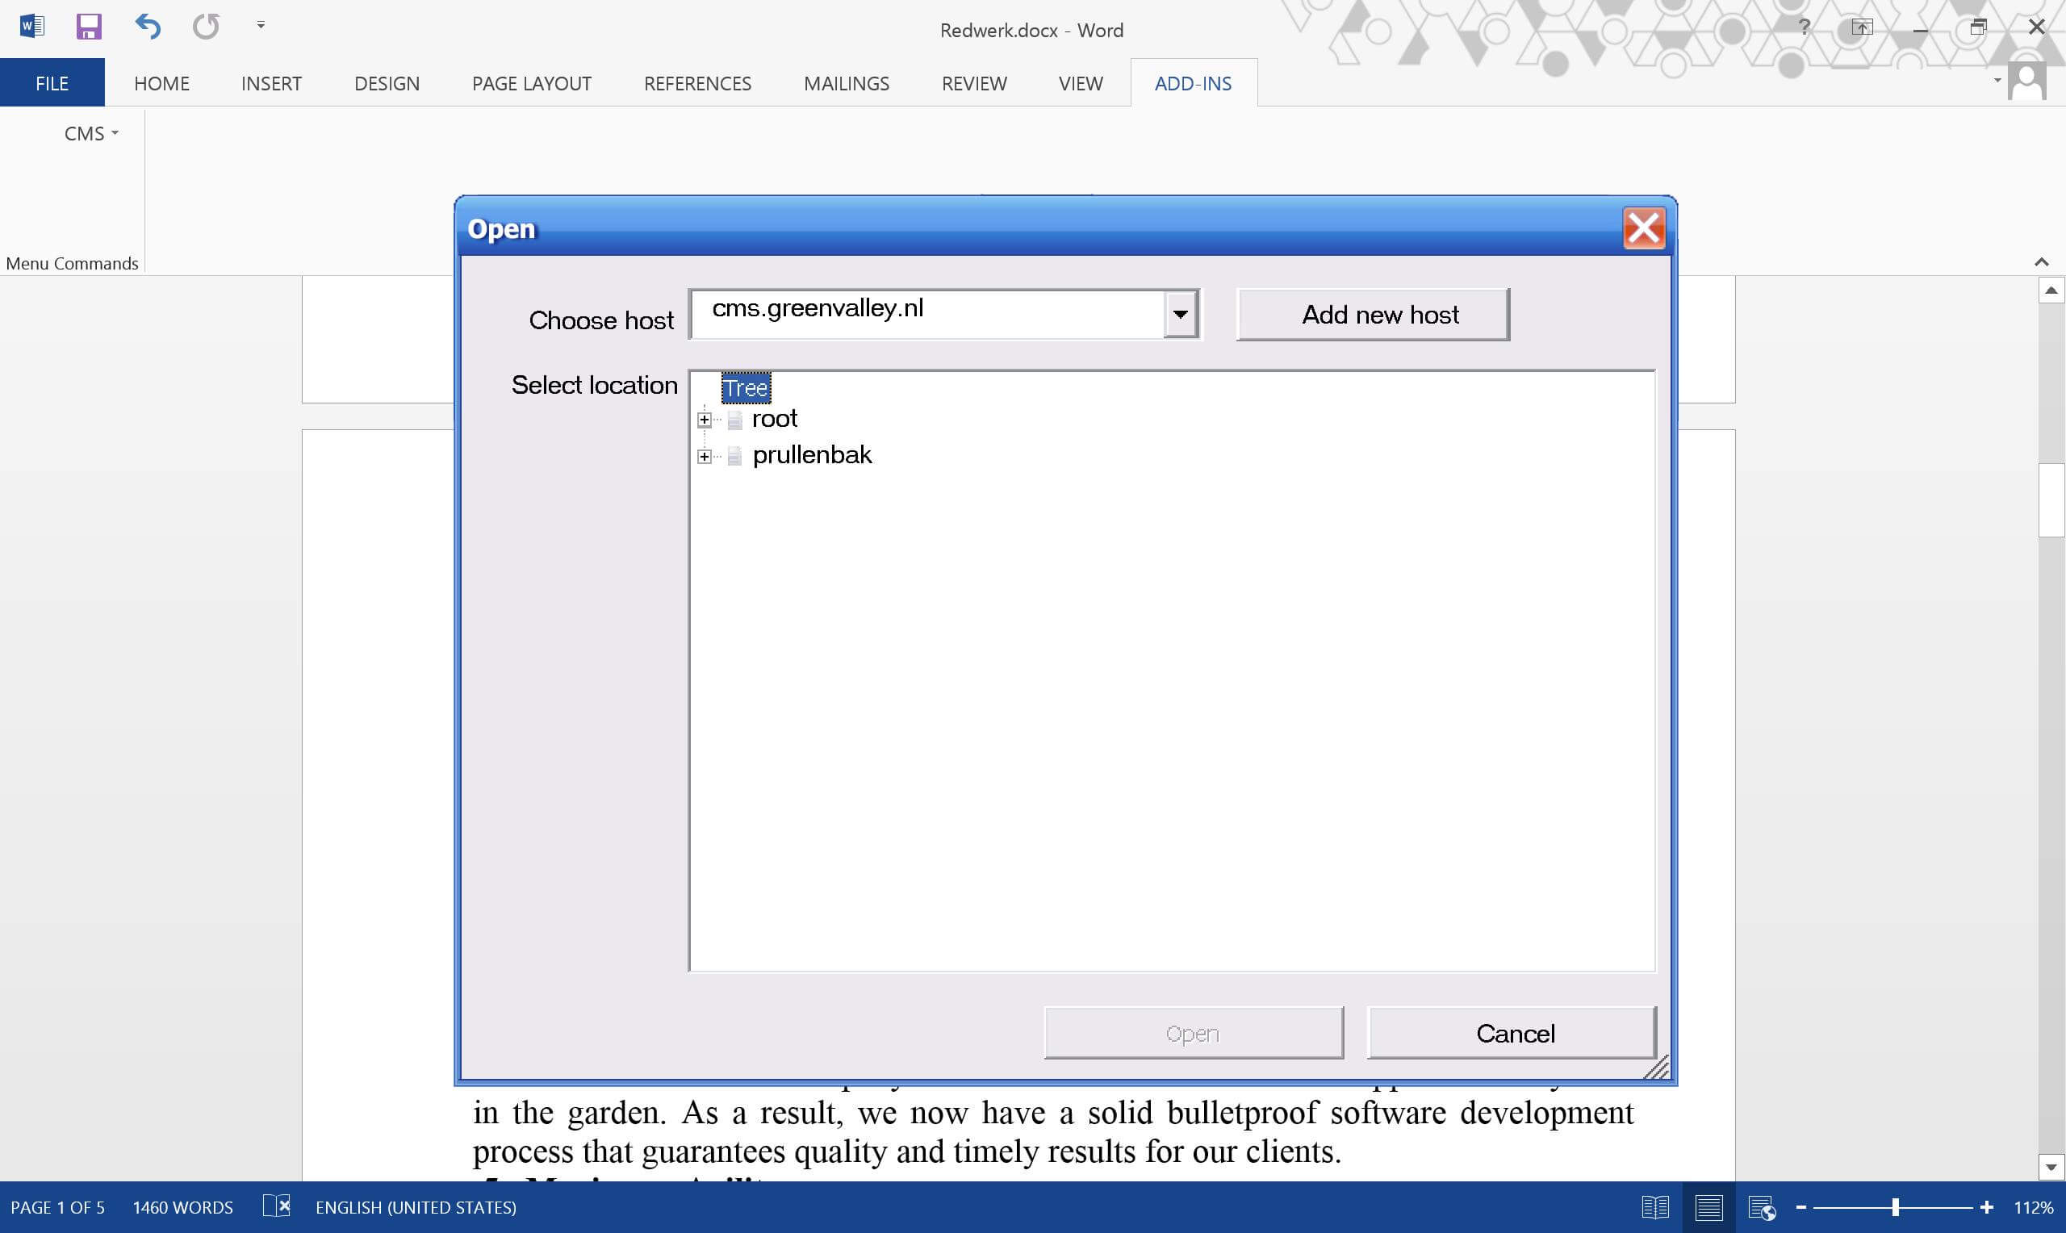Click the Word application icon in title bar
The image size is (2066, 1233).
[x=31, y=27]
